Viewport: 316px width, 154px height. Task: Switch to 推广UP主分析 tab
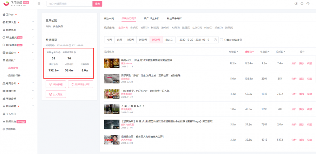click(152, 18)
